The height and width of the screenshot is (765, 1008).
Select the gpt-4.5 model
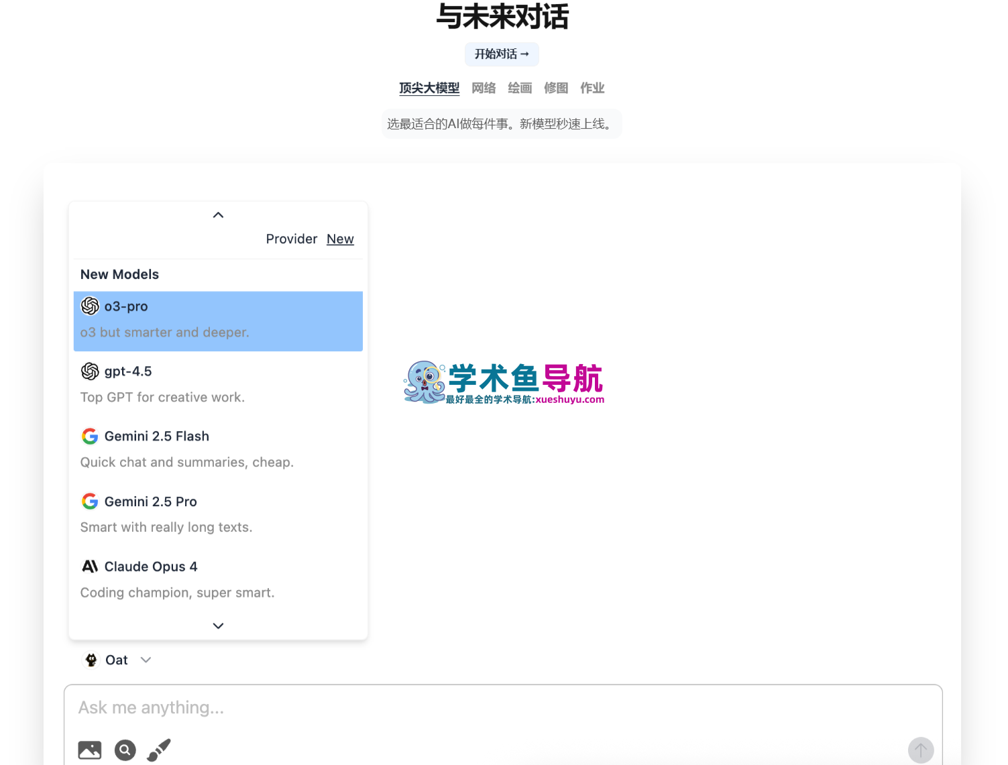point(218,384)
